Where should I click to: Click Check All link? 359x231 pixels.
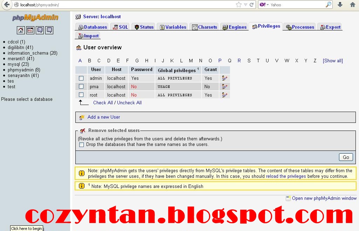pos(103,103)
